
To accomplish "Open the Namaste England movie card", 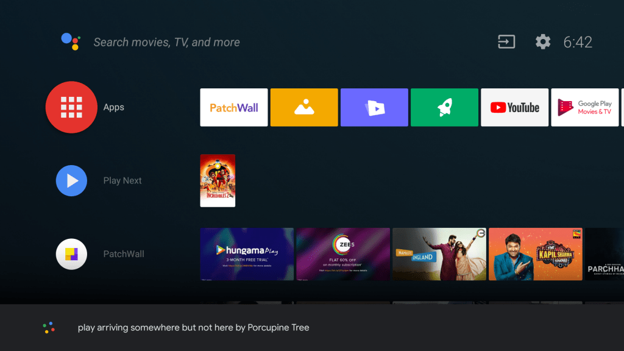I will tap(439, 254).
